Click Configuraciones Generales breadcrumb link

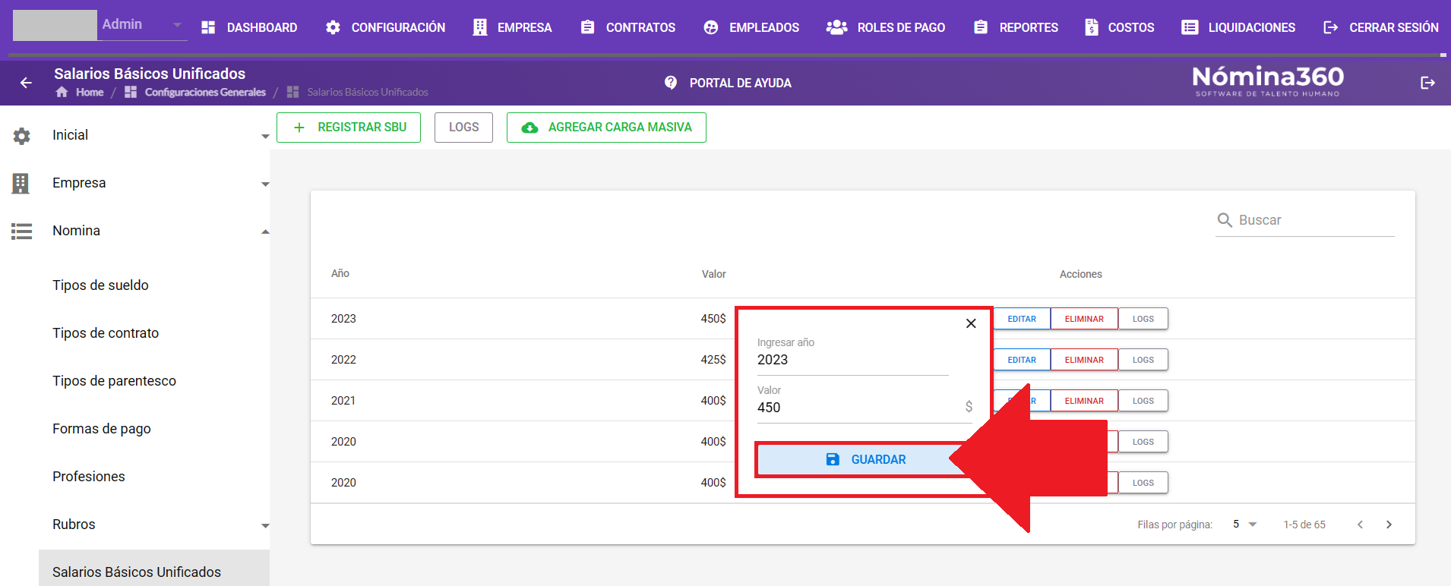tap(205, 92)
